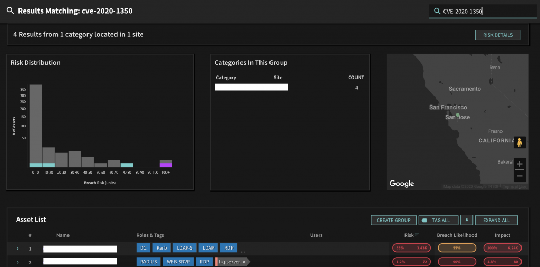Remove the hq-server tag with its x

pyautogui.click(x=244, y=262)
